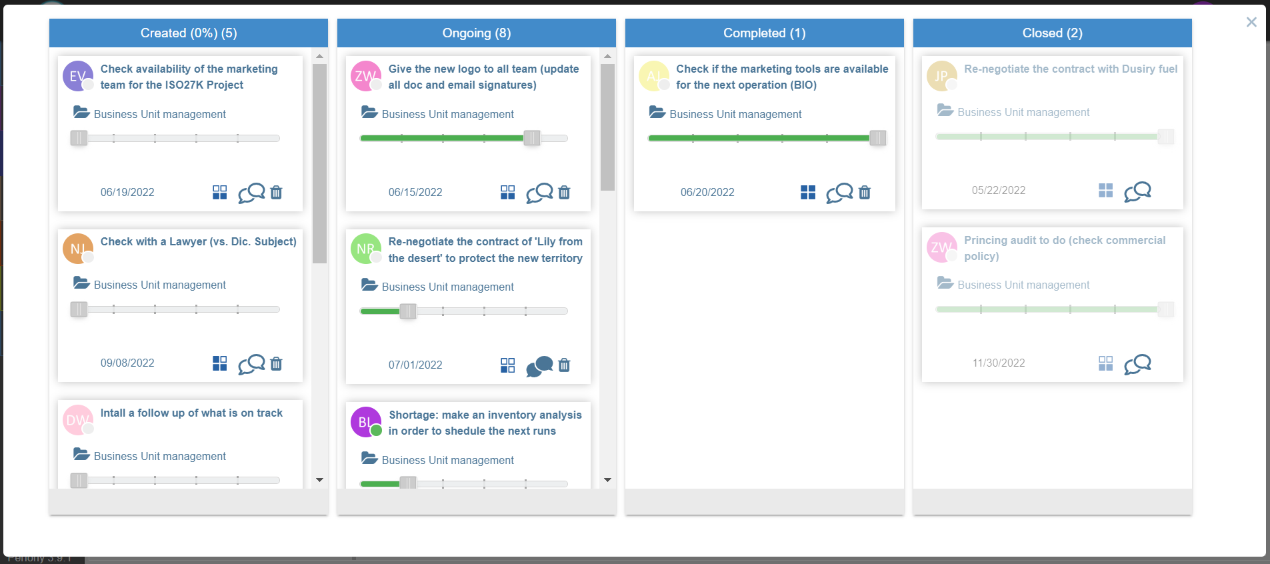Click progress slider handle on new logo task
1270x564 pixels.
[x=532, y=138]
